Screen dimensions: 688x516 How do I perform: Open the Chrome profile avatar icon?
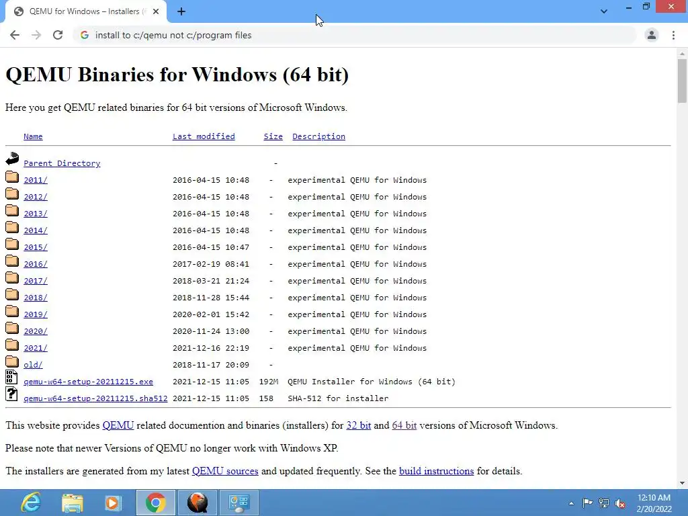tap(652, 35)
